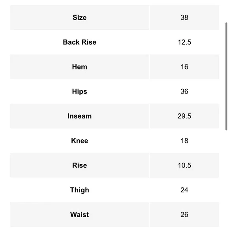Click the Inseam row label

(80, 116)
